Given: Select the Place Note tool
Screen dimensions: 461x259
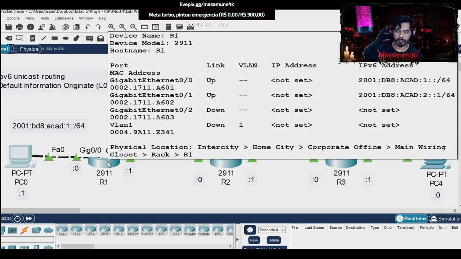Looking at the screenshot, I should click(x=32, y=38).
